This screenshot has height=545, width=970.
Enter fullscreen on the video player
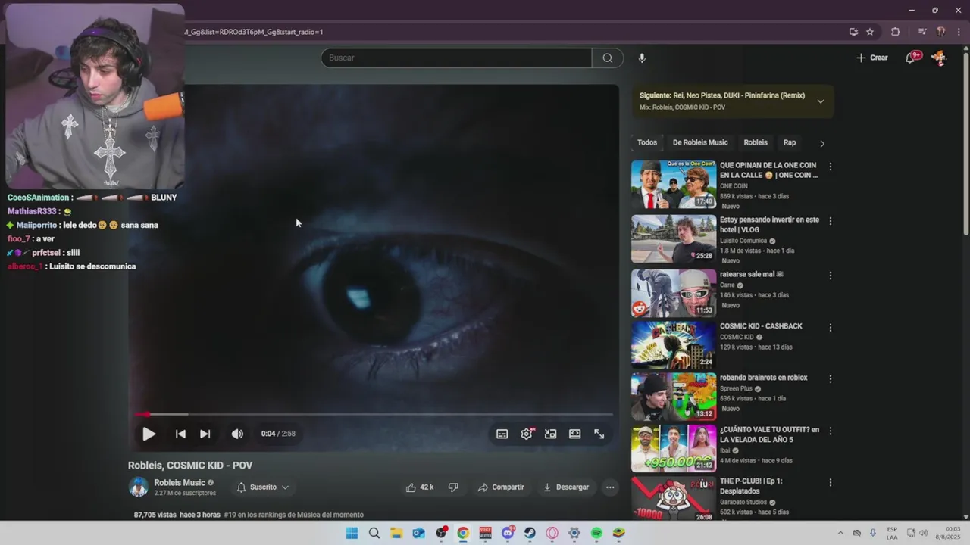coord(599,434)
